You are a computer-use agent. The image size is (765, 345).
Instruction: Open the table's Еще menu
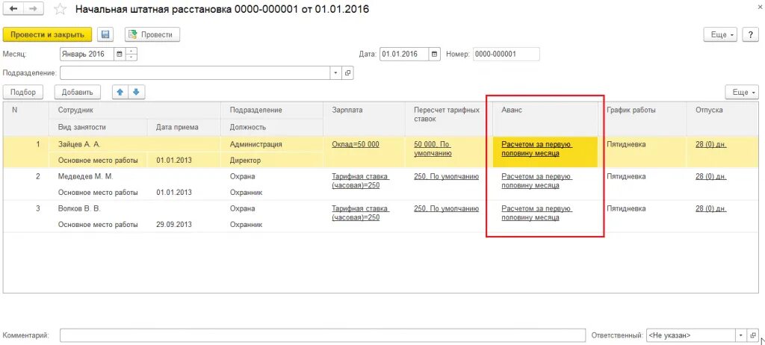pos(742,93)
